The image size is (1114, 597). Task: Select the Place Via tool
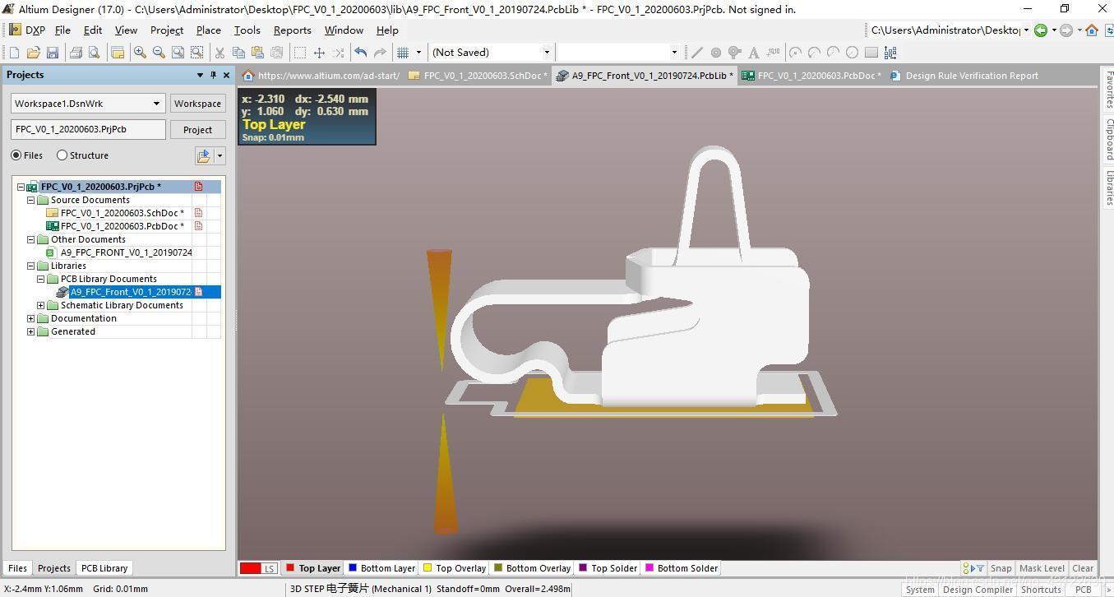[735, 53]
